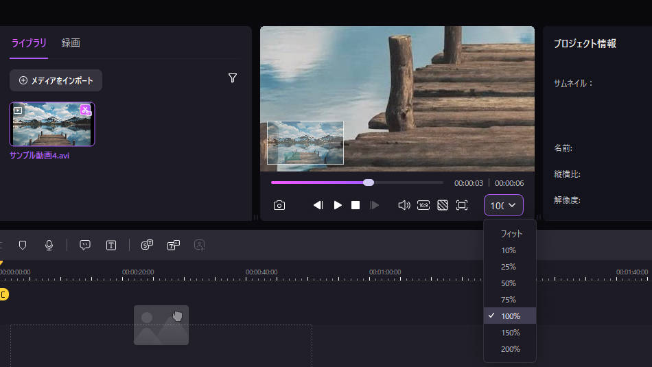Insert a text annotation with the T icon
This screenshot has width=652, height=367.
[111, 245]
